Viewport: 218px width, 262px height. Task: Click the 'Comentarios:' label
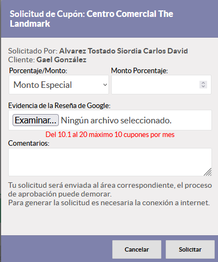29,144
